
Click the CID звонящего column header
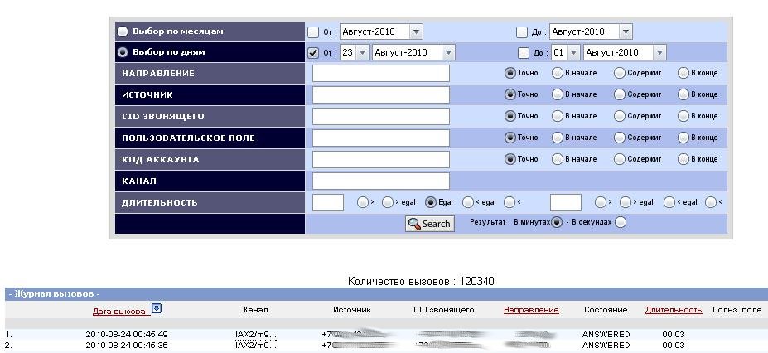444,310
